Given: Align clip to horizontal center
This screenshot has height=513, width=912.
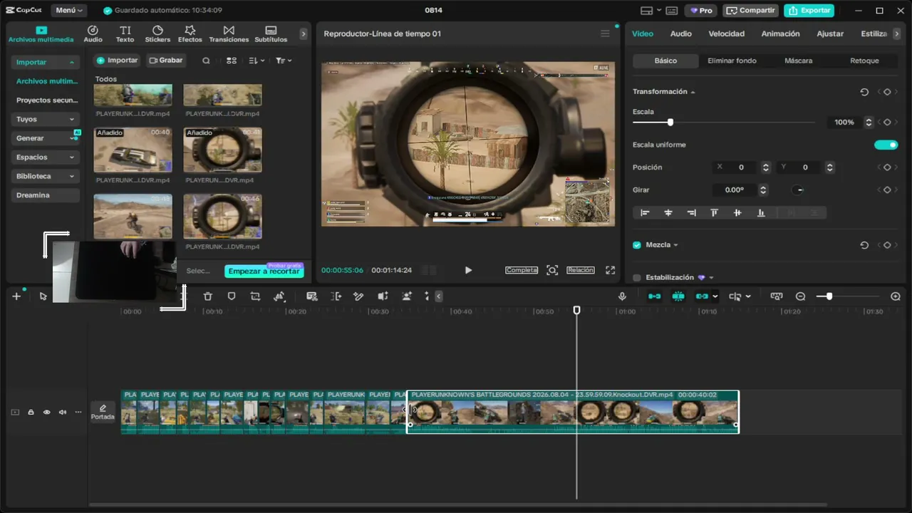Looking at the screenshot, I should click(x=668, y=212).
